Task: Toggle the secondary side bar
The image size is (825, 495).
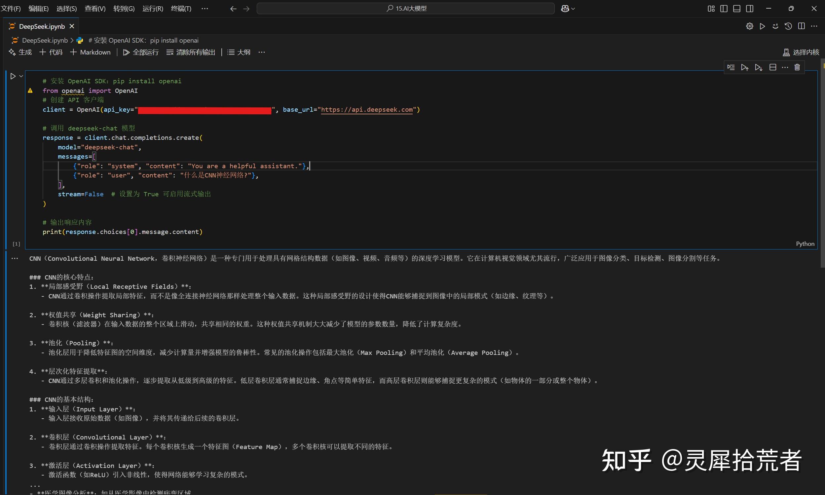Action: (750, 8)
